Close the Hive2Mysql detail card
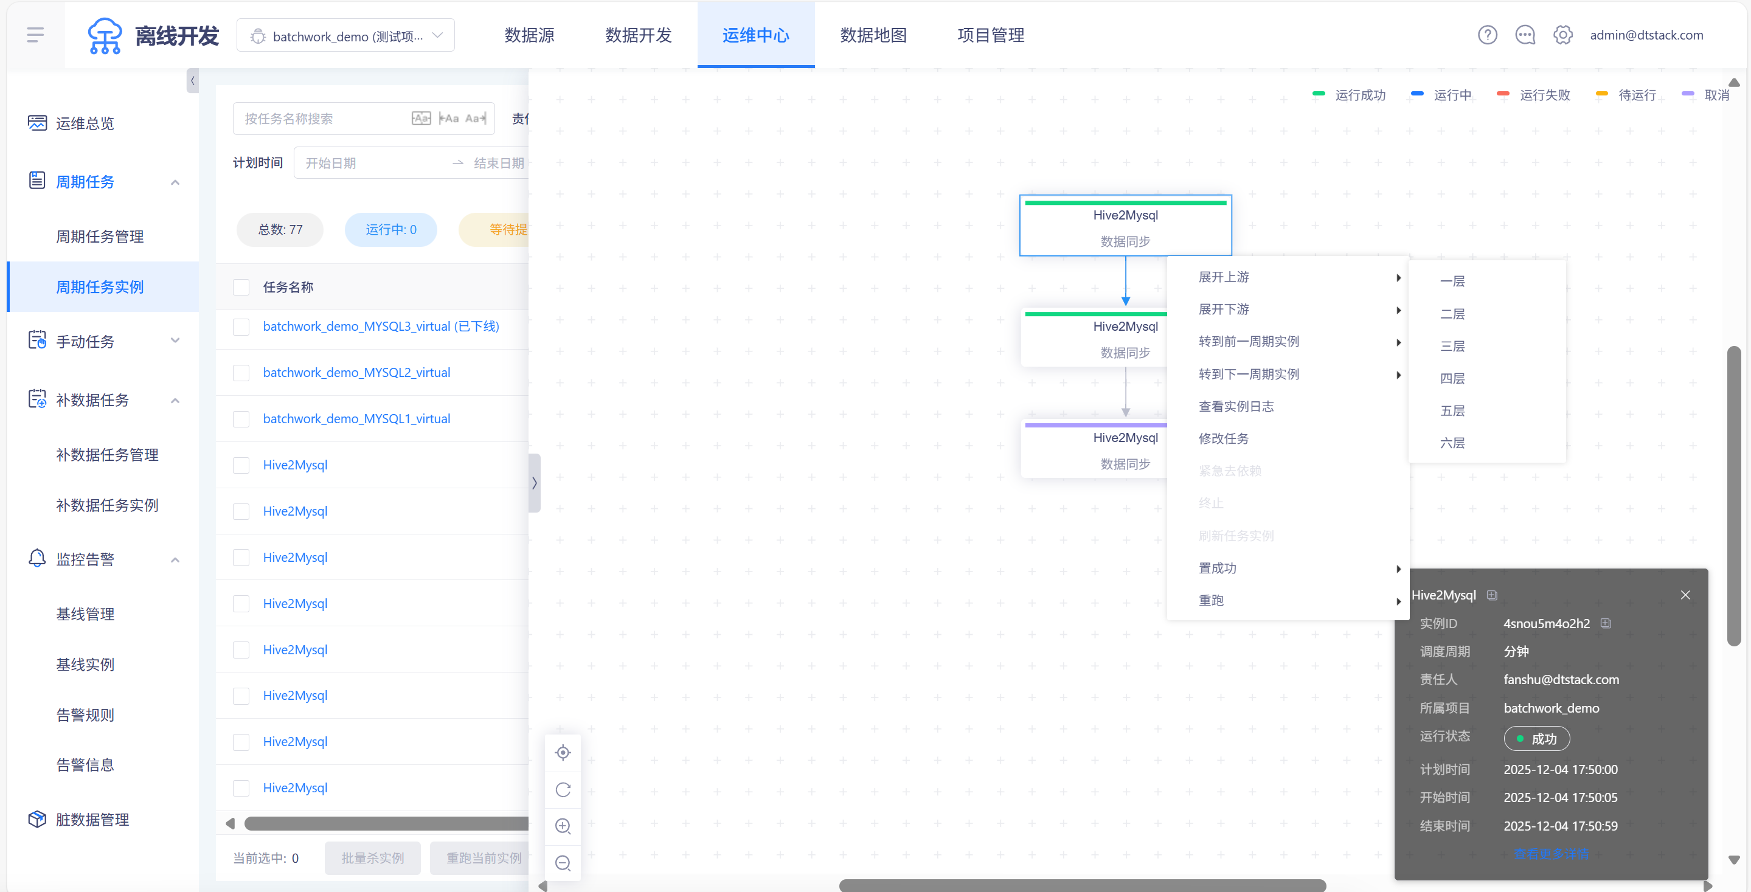The width and height of the screenshot is (1751, 892). (x=1685, y=595)
